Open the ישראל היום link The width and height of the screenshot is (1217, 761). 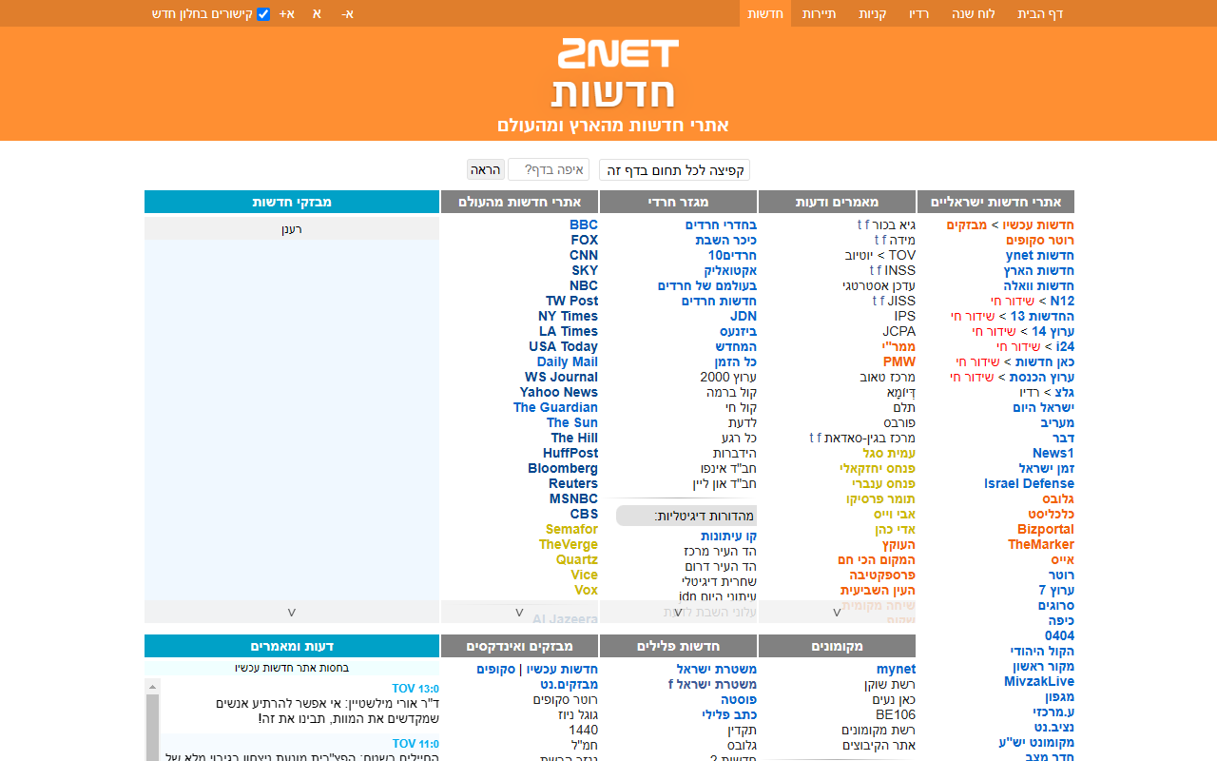pyautogui.click(x=1044, y=408)
